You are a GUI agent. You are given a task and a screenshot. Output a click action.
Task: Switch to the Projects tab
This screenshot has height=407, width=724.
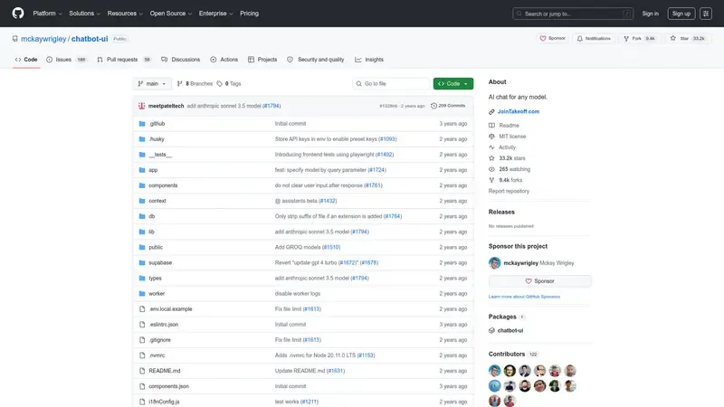pos(262,60)
